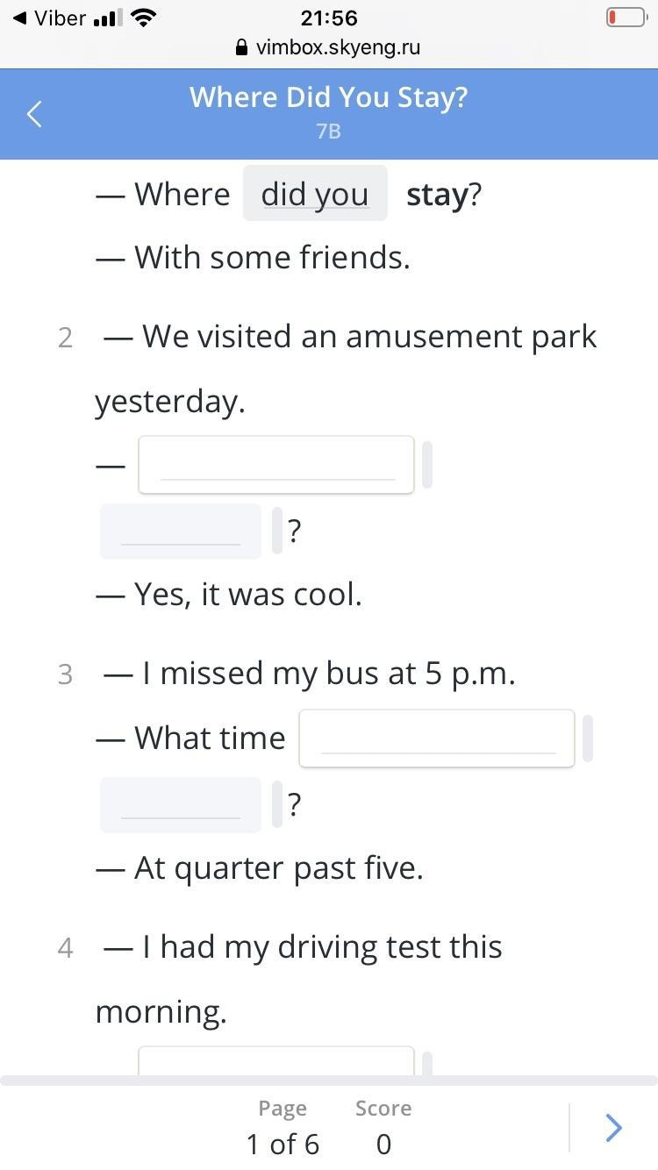
Task: Focus the second blank before question 2's question mark
Action: tap(181, 531)
